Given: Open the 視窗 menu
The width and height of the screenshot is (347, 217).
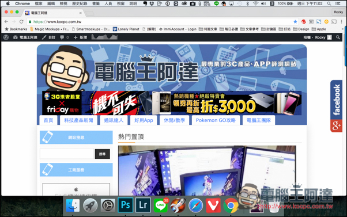Looking at the screenshot, I should click(120, 3).
